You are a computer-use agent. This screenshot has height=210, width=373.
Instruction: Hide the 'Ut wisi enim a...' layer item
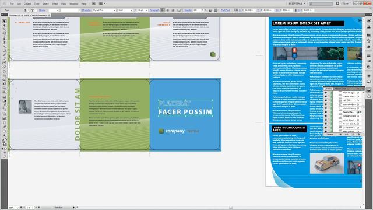326,128
